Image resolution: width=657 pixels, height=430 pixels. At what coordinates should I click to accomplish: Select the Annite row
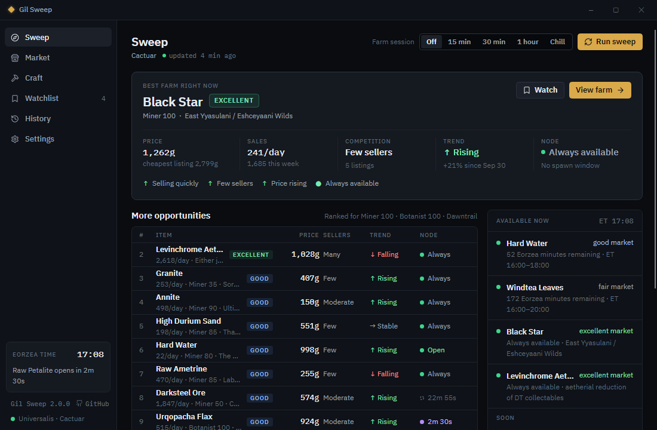tap(305, 303)
